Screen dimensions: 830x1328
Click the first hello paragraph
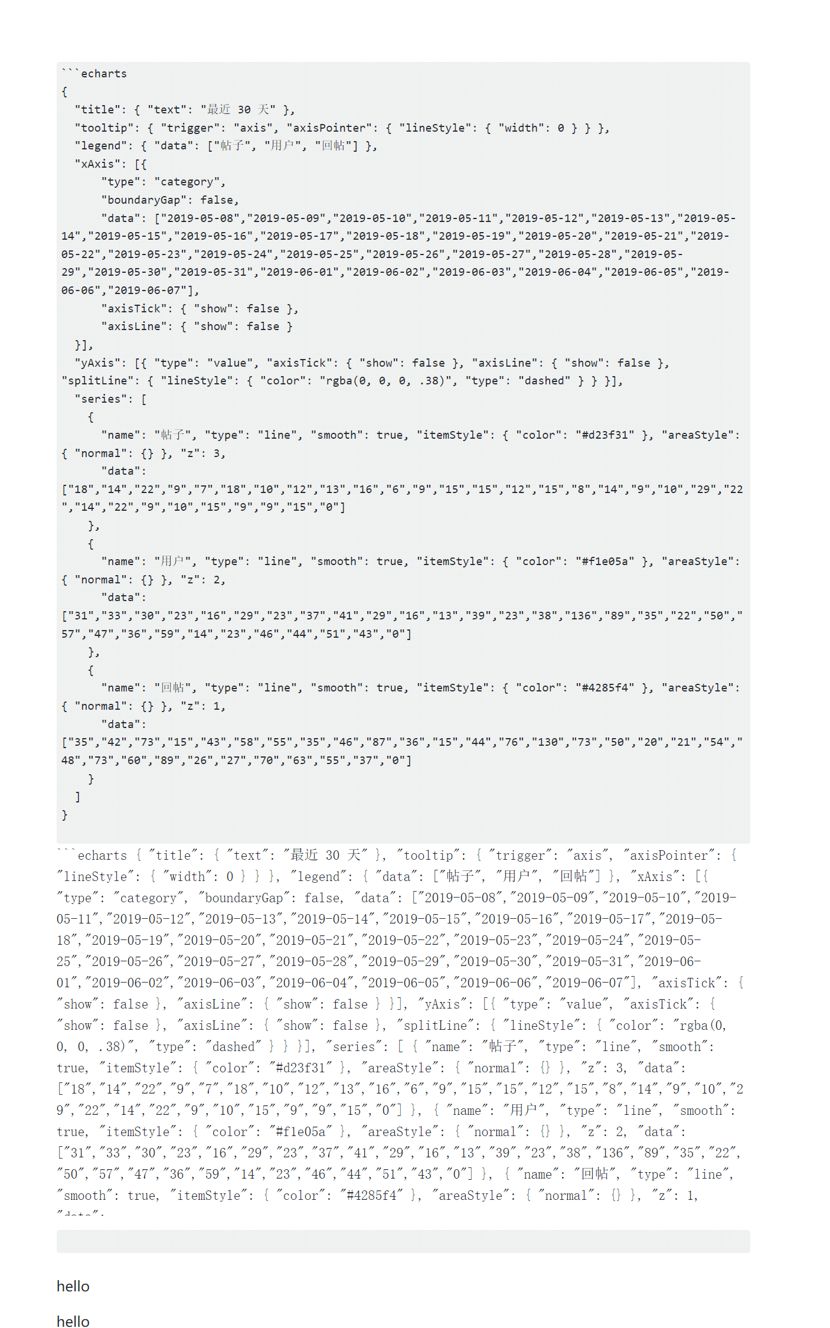73,1286
